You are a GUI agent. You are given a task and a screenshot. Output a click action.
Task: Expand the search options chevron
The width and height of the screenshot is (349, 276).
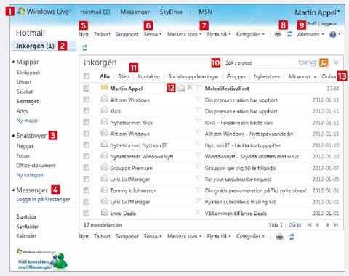(336, 62)
